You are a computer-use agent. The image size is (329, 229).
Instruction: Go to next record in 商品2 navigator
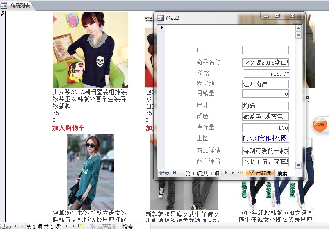(x=225, y=173)
